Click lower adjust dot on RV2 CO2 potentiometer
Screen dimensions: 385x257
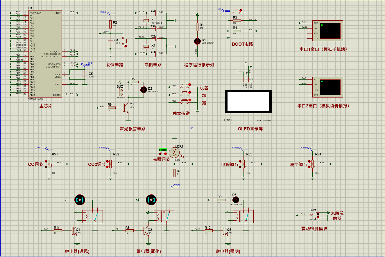[x=108, y=167]
